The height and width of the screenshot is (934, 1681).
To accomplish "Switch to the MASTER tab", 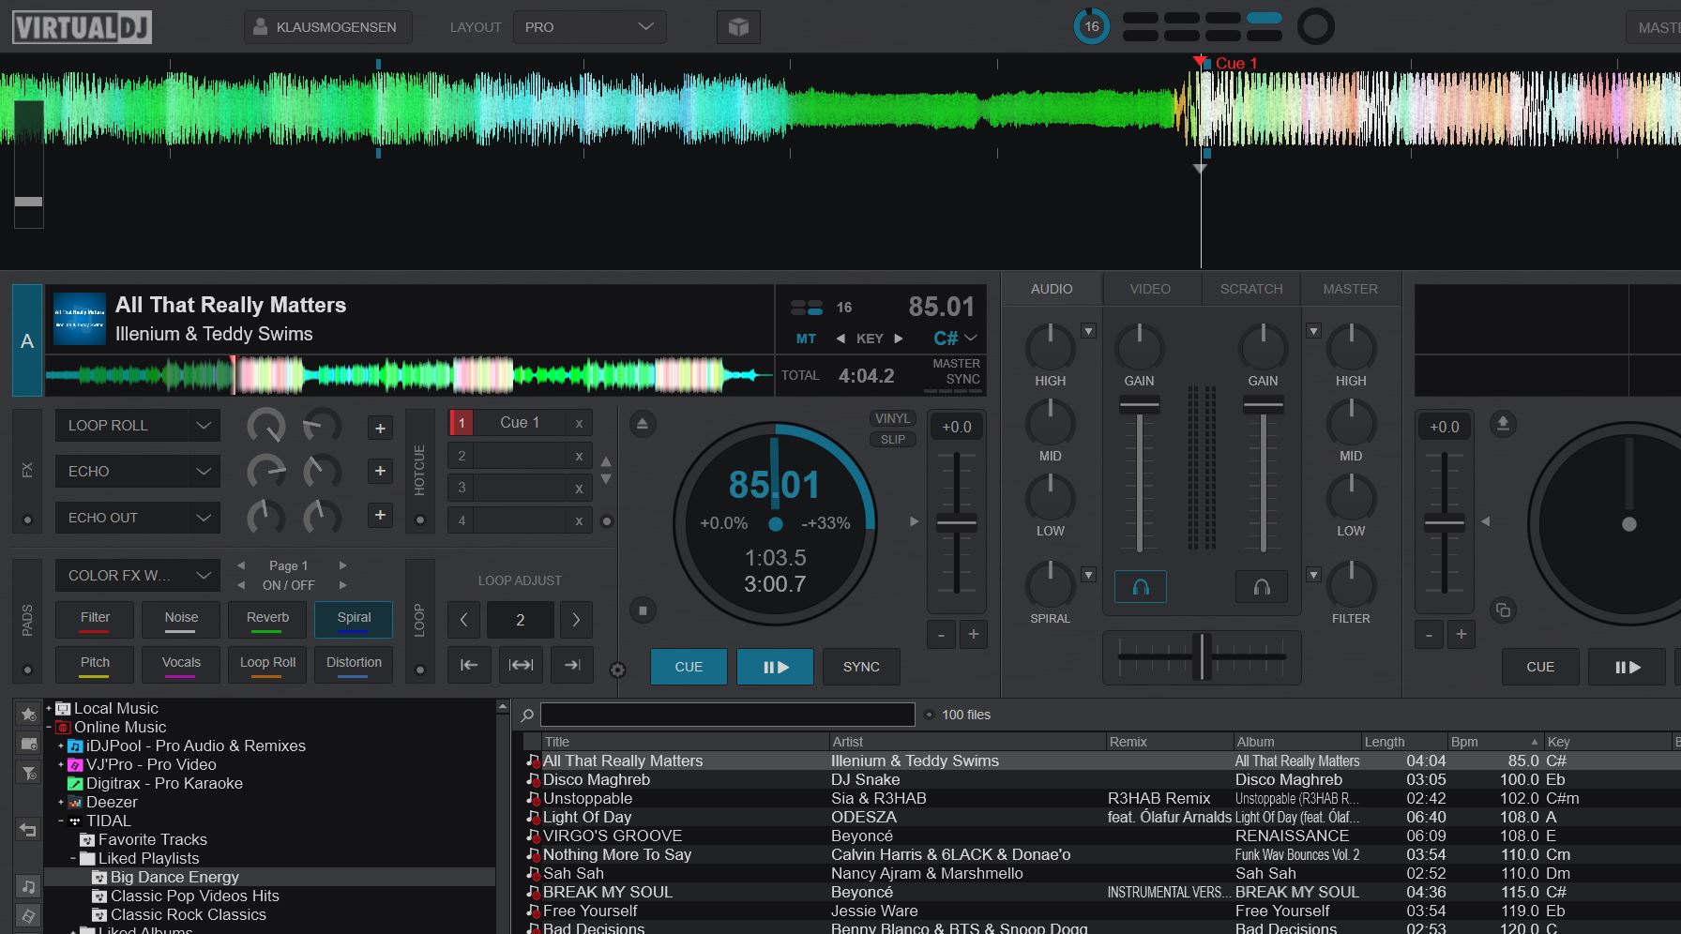I will 1350,289.
